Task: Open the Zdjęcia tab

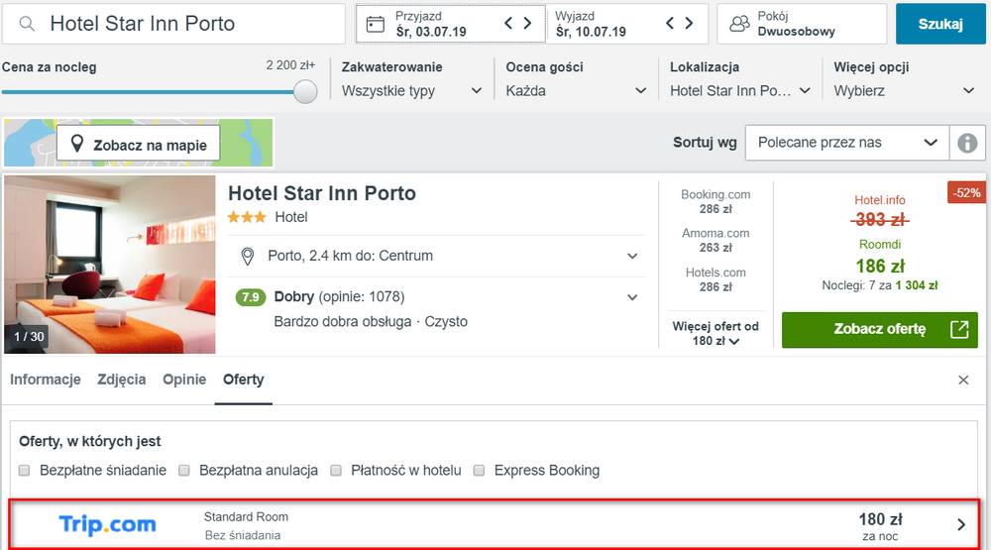Action: [121, 380]
